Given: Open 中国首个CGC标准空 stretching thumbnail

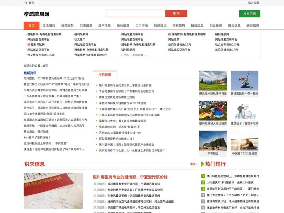Looking at the screenshot, I should coord(245,140).
